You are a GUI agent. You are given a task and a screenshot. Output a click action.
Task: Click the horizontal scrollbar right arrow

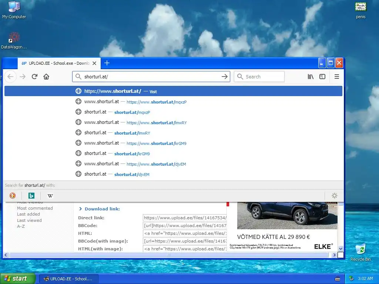click(x=334, y=255)
